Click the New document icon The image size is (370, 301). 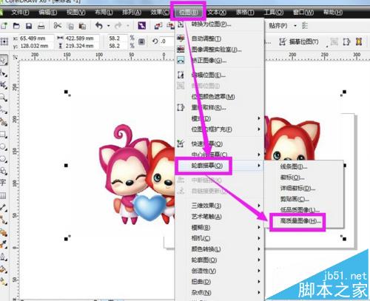point(4,26)
